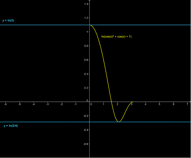This screenshot has width=191, height=158.
Task: Click where the yellow curve meets the y-axis
Action: point(90,25)
